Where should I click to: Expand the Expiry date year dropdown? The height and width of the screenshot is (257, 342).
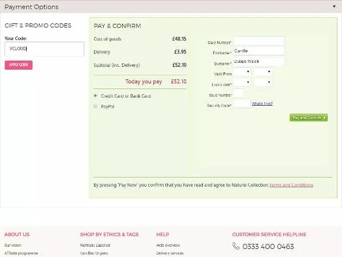[262, 83]
